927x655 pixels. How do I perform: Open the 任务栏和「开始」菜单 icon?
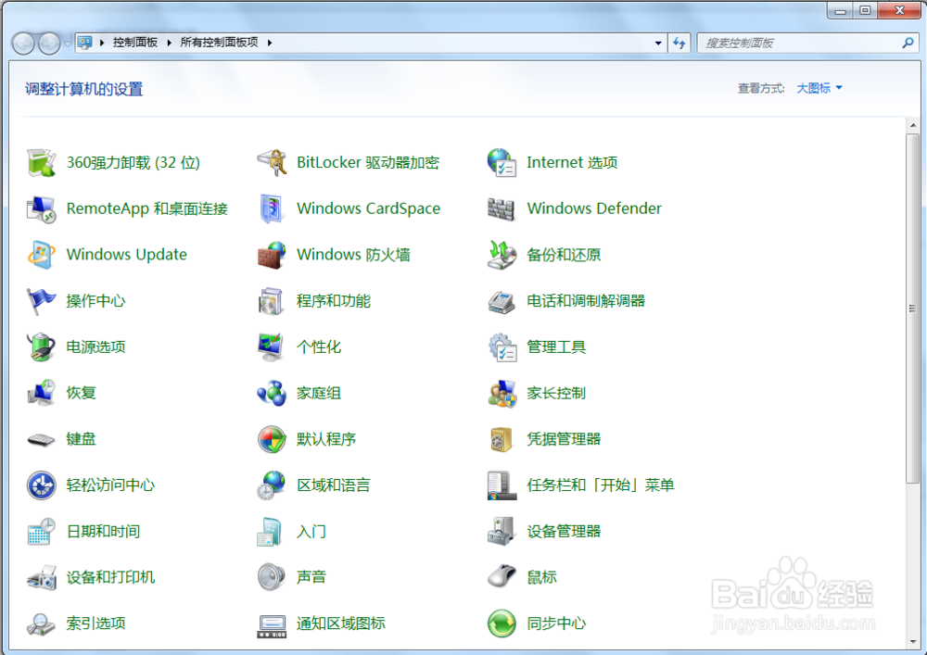coord(502,485)
